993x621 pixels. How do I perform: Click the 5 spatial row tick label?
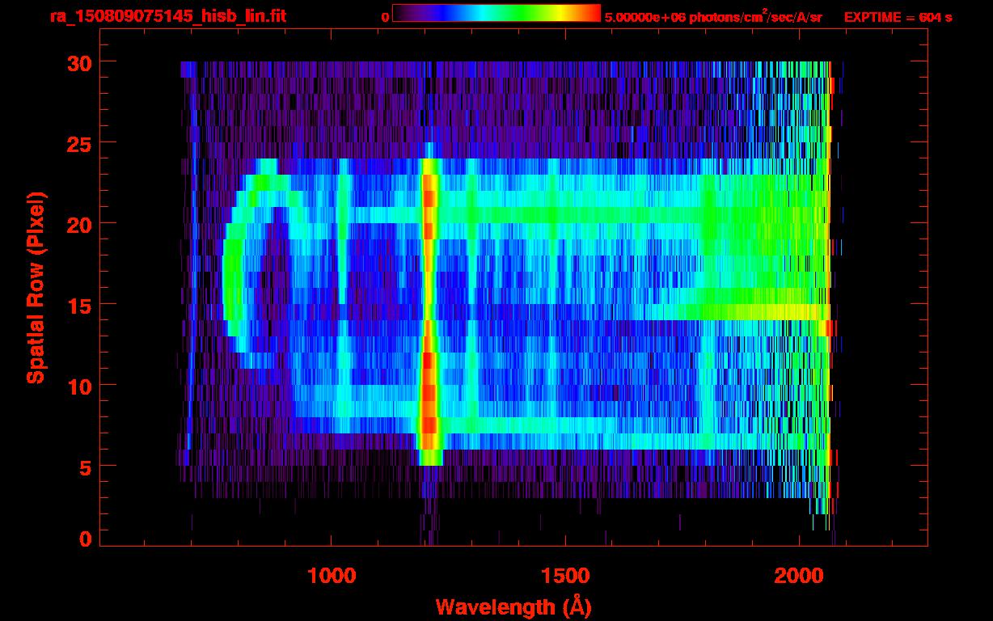pos(83,467)
